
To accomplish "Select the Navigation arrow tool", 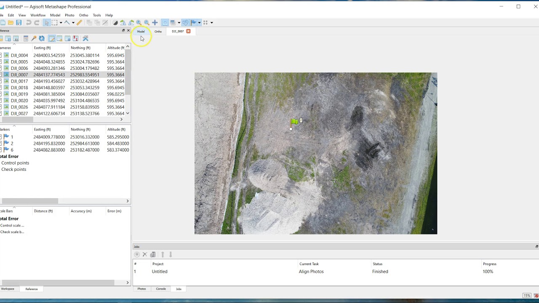I will coord(46,23).
